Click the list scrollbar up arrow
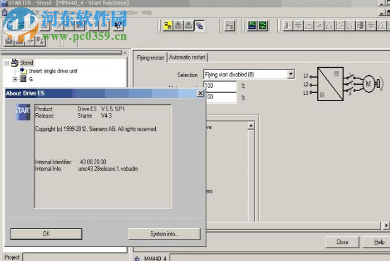Image resolution: width=390 pixels, height=261 pixels. [x=251, y=126]
